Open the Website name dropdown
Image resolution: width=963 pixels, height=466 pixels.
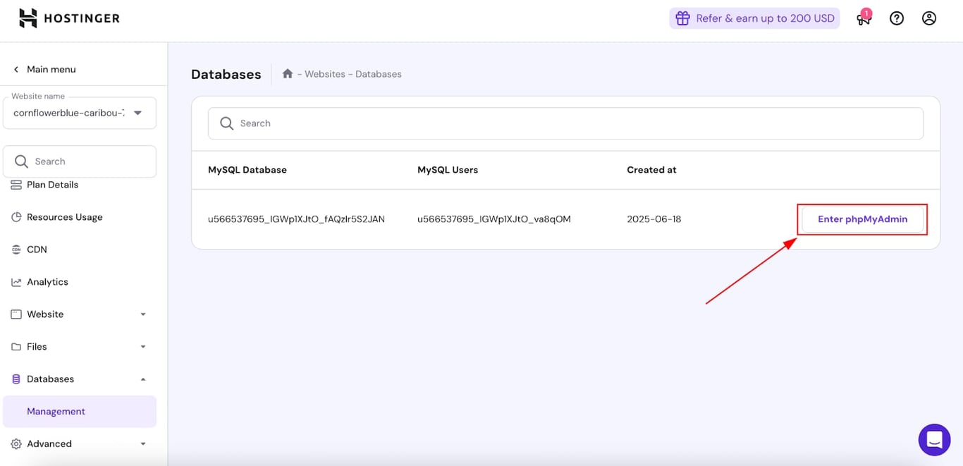click(80, 113)
